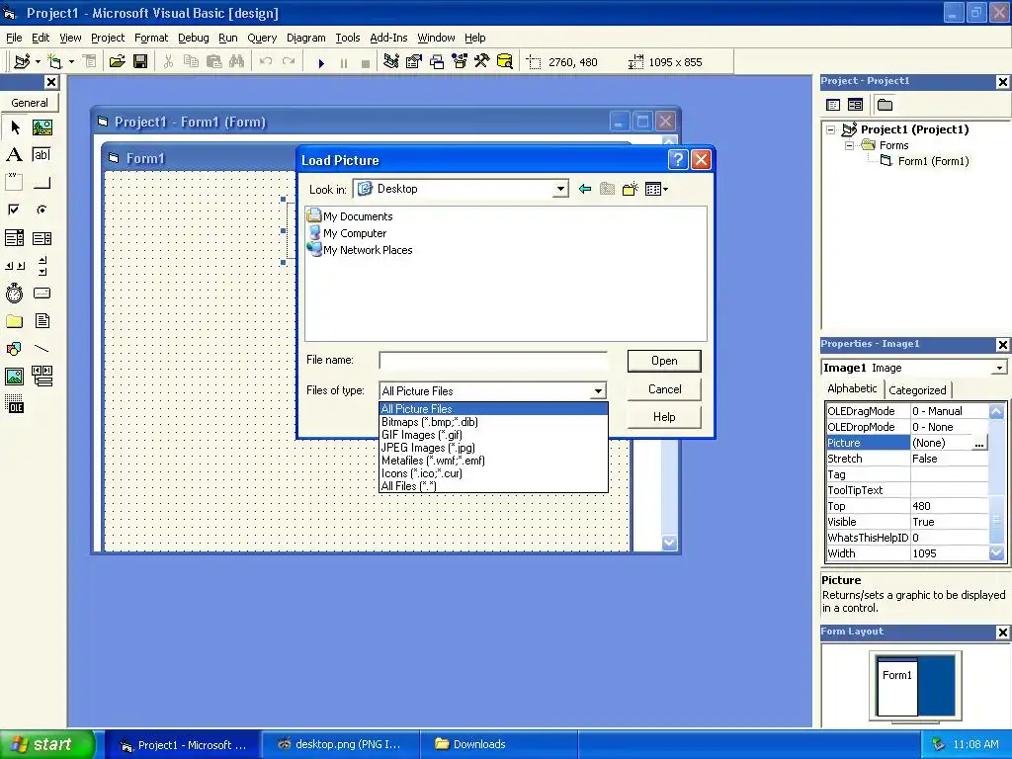Select the Timer tool in toolbox
Screen dimensions: 1012x759
tap(15, 293)
